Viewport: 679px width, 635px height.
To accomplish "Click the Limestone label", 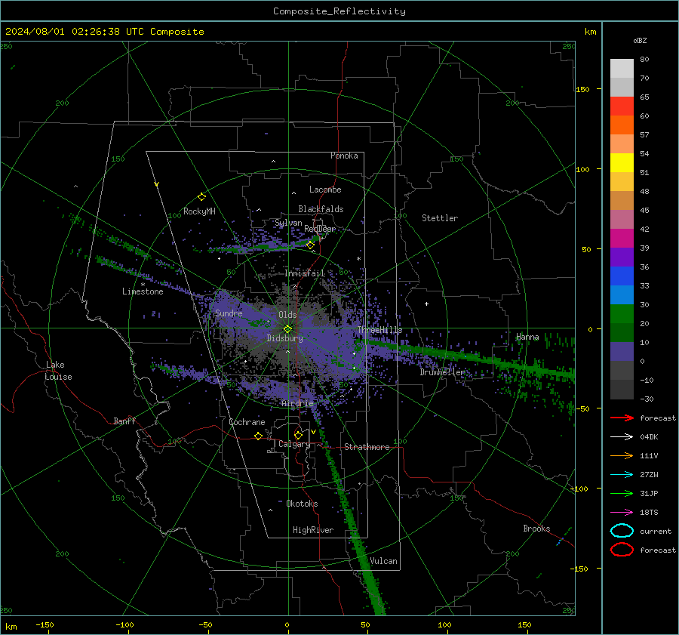I will pos(143,291).
